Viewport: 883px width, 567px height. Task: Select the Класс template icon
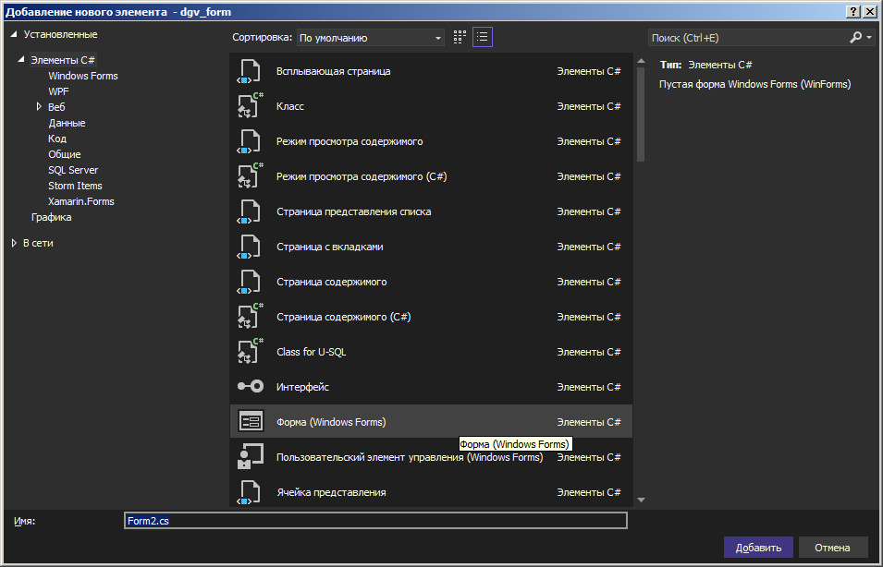pos(250,106)
